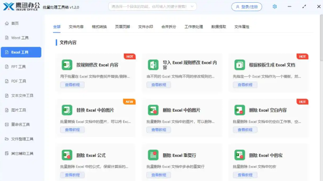The width and height of the screenshot is (323, 181).
Task: Click the 重命名工具 icon
Action: (x=7, y=124)
